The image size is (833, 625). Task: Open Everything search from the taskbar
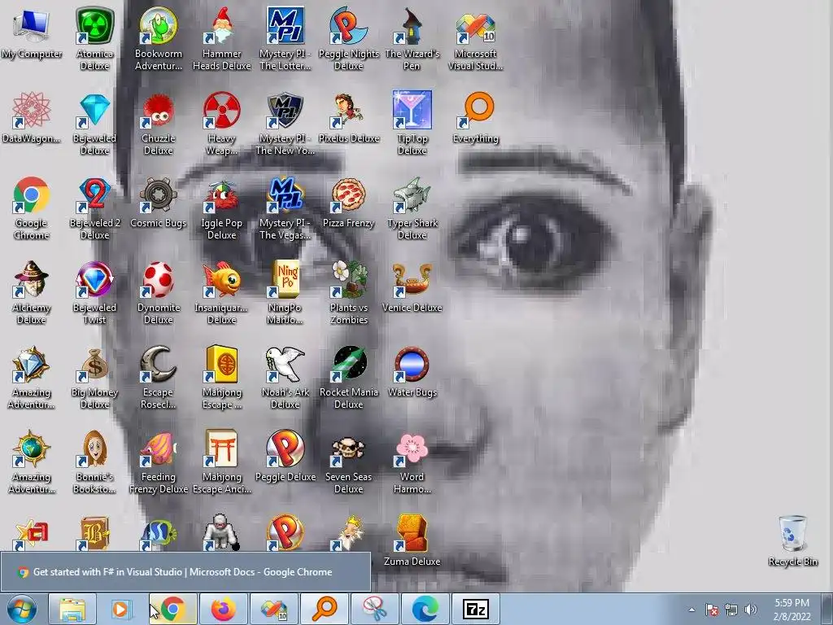(x=325, y=609)
